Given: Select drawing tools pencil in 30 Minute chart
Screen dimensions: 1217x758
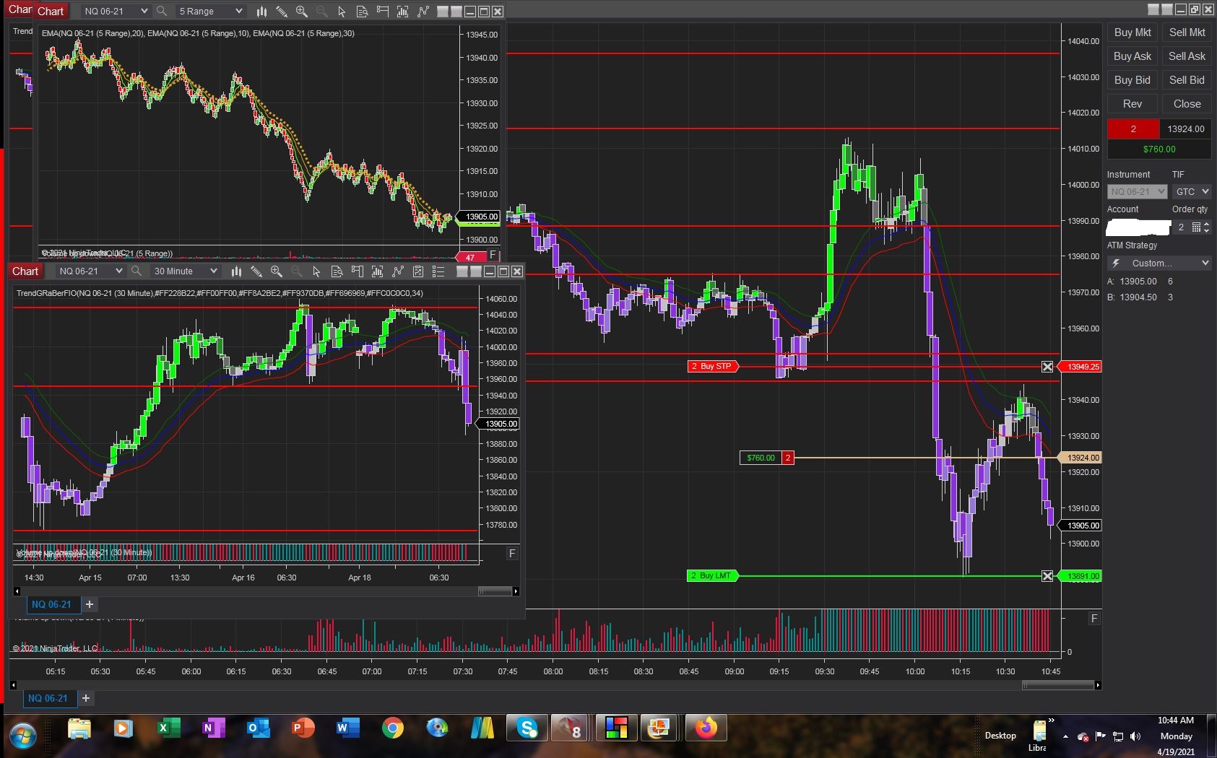Looking at the screenshot, I should (x=256, y=271).
